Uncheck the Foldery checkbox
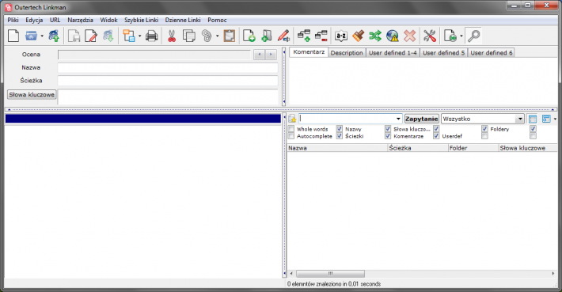The height and width of the screenshot is (292, 562). coord(484,129)
